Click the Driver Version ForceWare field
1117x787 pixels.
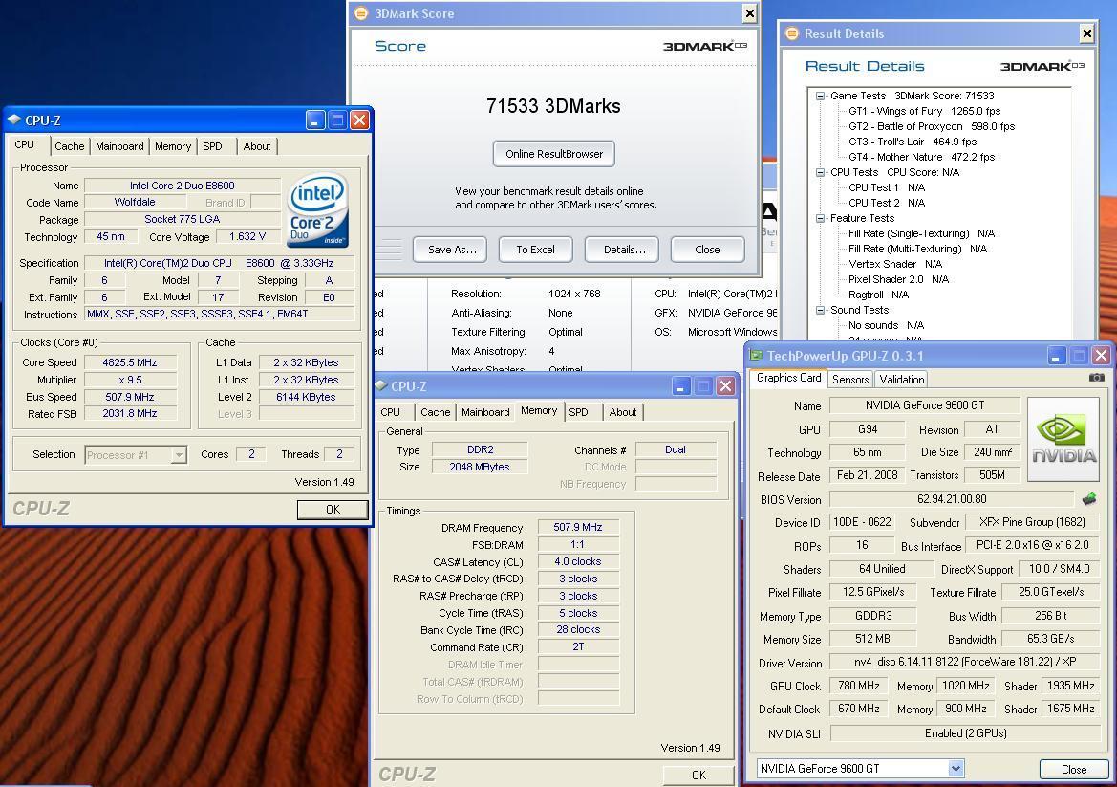click(965, 663)
